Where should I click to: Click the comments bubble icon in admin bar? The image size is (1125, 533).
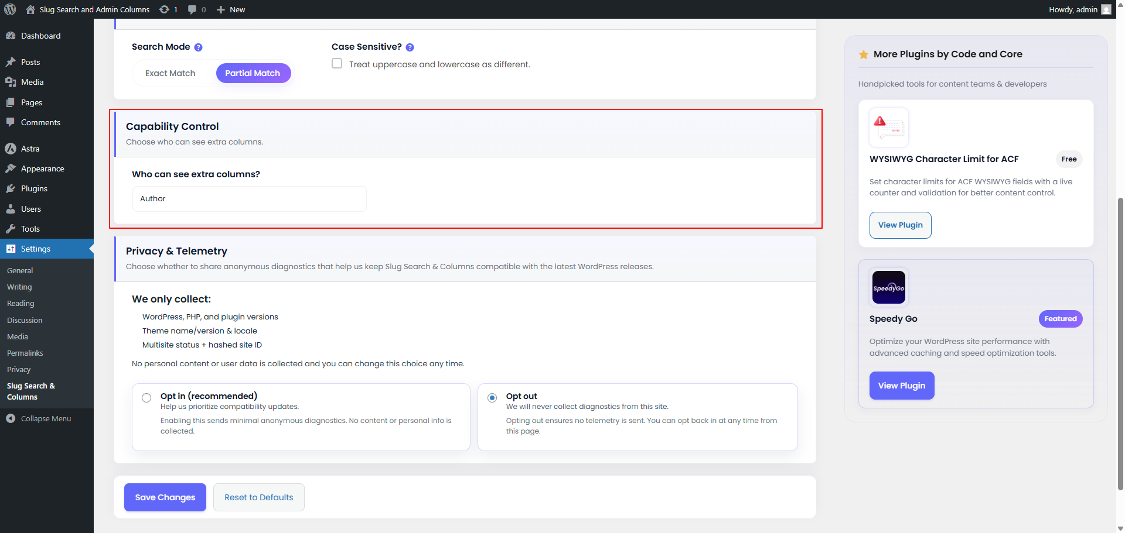(193, 9)
